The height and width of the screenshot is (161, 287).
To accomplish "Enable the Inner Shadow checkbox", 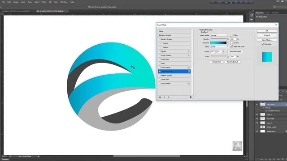I will (x=160, y=55).
